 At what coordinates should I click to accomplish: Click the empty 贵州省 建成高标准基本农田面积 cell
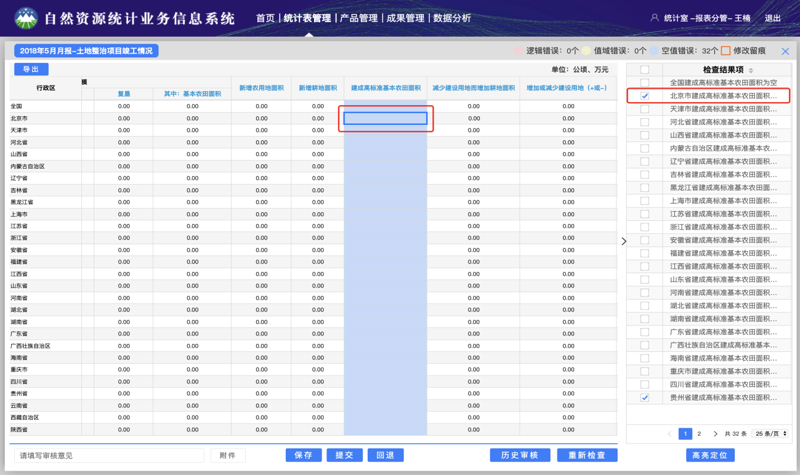[x=386, y=393]
